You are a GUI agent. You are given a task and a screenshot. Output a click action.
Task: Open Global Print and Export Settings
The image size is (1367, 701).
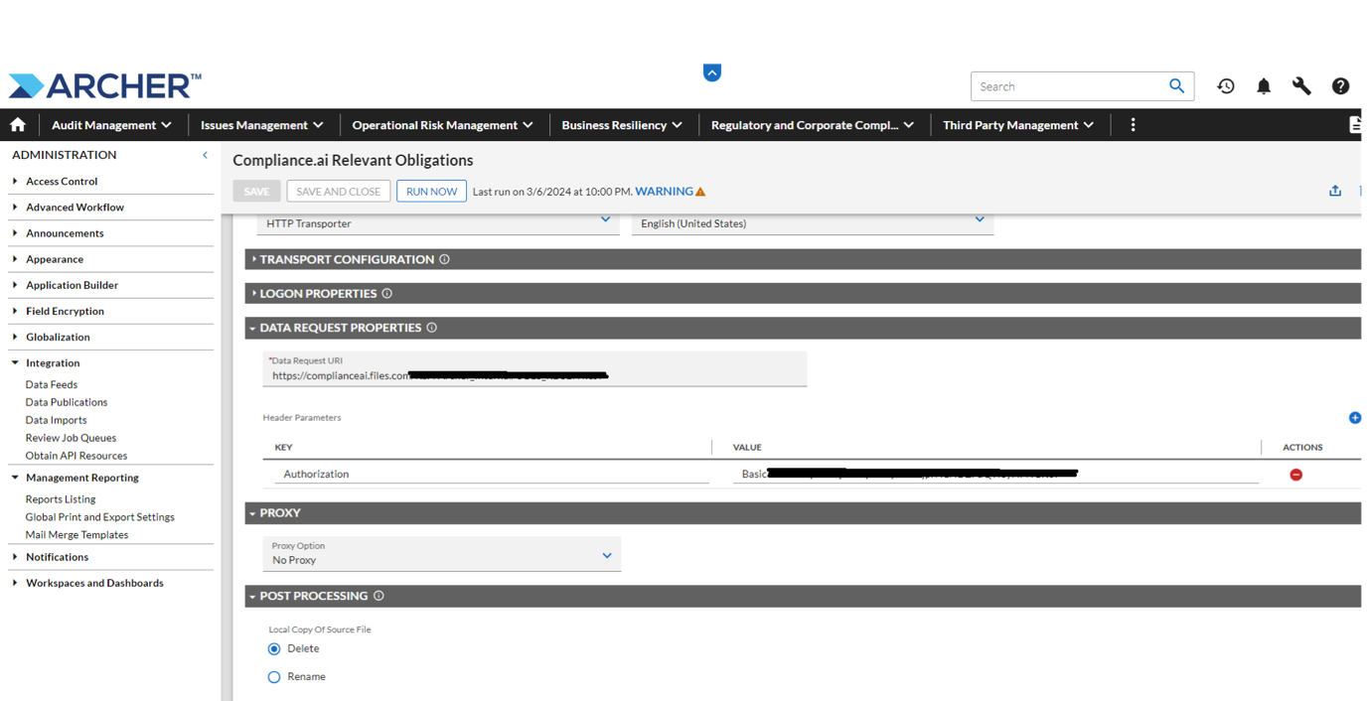[100, 517]
